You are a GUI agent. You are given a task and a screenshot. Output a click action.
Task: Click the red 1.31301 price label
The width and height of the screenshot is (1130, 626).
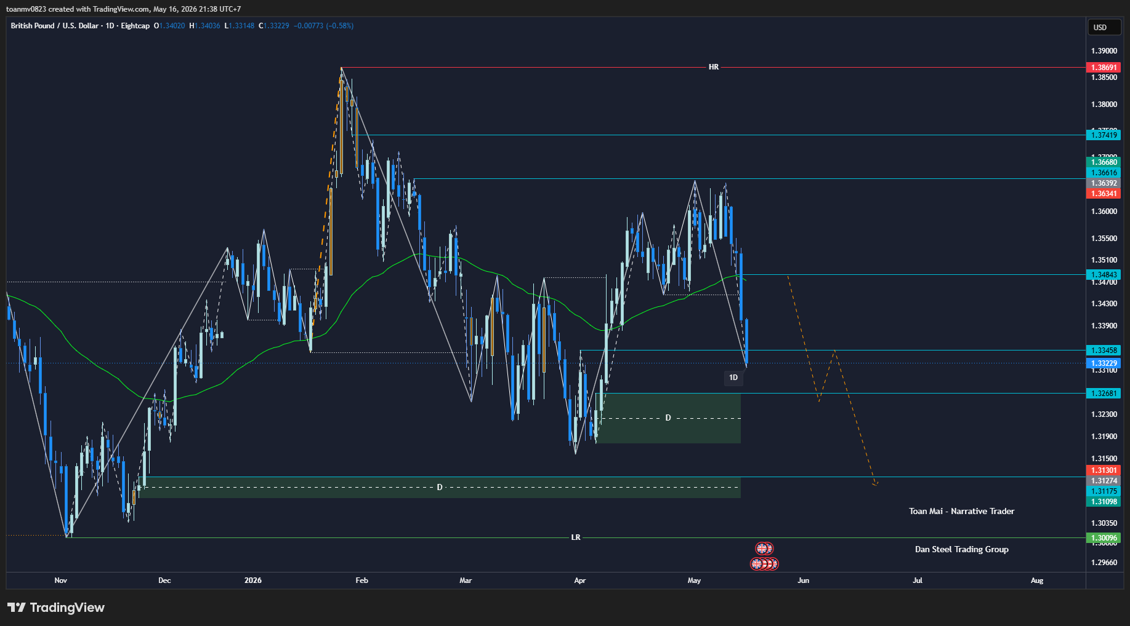click(1104, 470)
